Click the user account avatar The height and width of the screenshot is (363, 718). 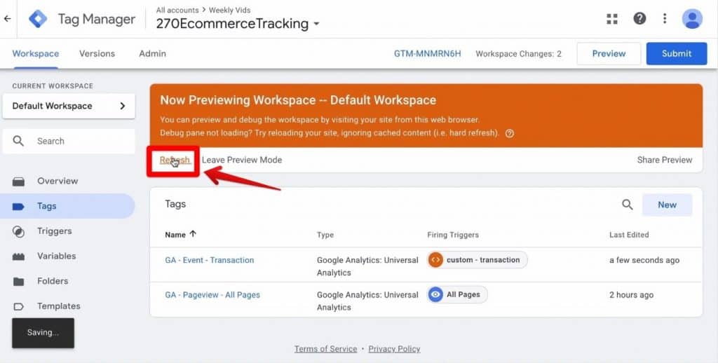[x=692, y=19]
